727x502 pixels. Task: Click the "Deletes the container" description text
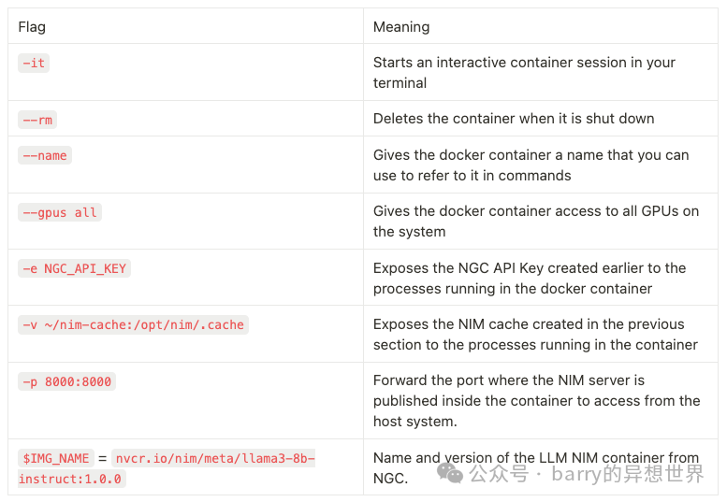point(513,119)
